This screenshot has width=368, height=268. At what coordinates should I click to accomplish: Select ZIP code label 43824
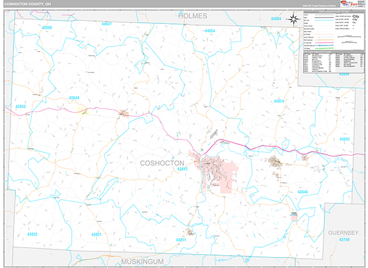279,101
